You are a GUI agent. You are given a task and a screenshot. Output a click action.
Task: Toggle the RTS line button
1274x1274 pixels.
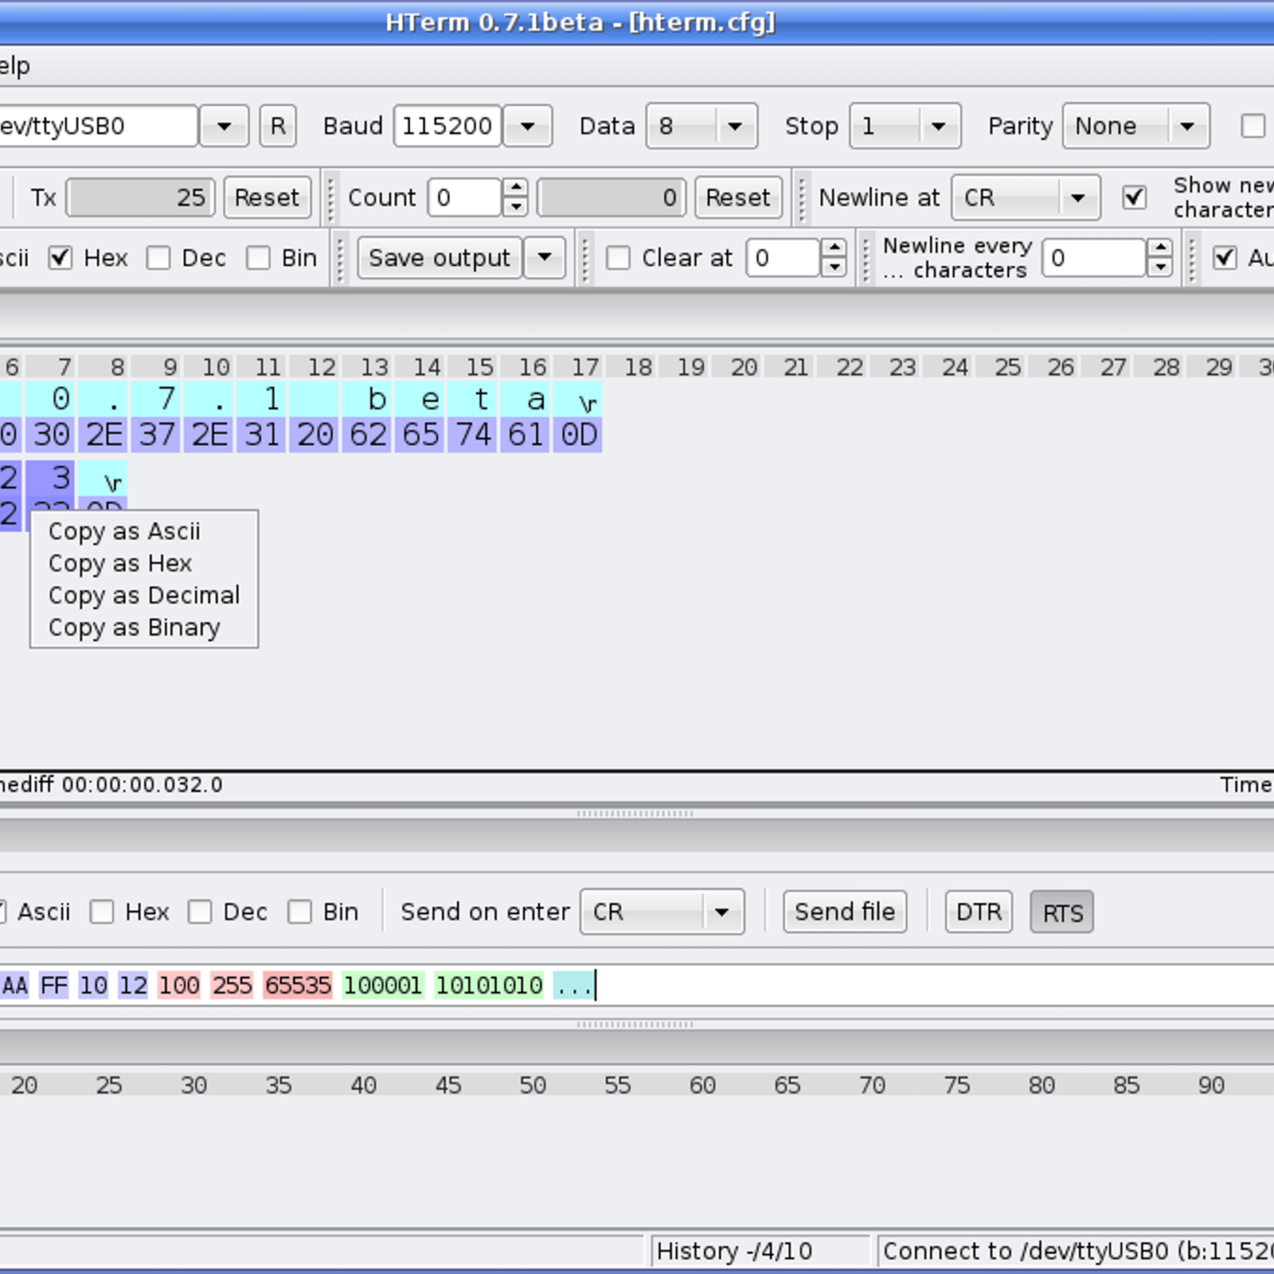coord(1062,913)
